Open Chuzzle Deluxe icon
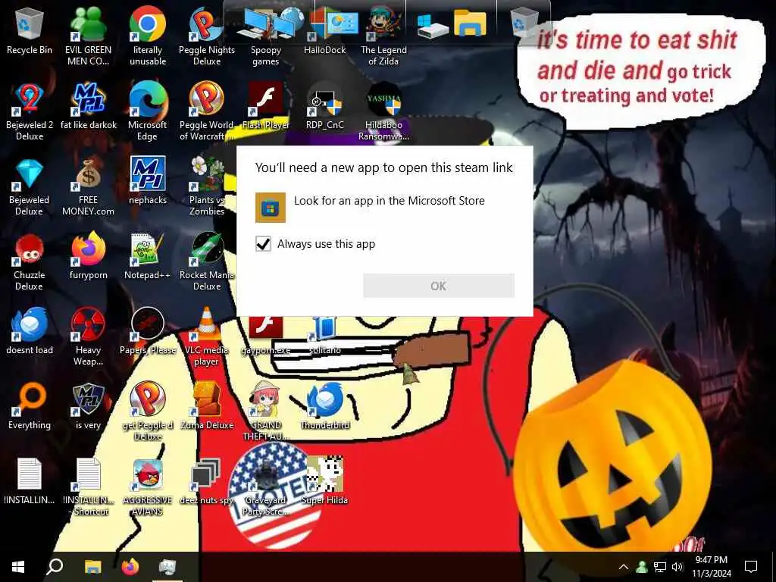Screen dimensions: 776x582 coord(30,249)
